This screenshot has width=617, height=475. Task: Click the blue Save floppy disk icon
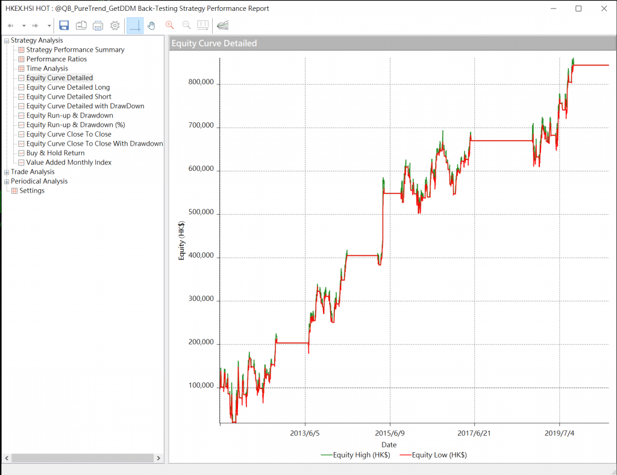click(64, 25)
